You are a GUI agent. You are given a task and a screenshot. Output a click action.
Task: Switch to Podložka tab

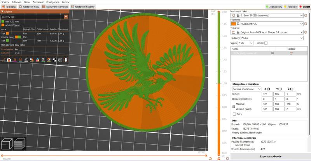tap(9, 7)
